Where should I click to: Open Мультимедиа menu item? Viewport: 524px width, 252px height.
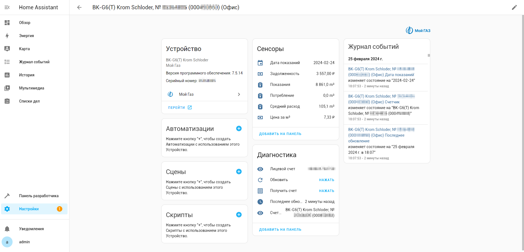point(34,88)
